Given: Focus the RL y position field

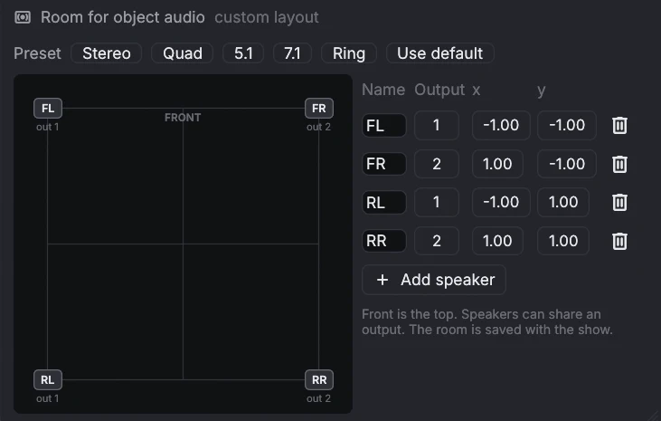Looking at the screenshot, I should click(563, 202).
